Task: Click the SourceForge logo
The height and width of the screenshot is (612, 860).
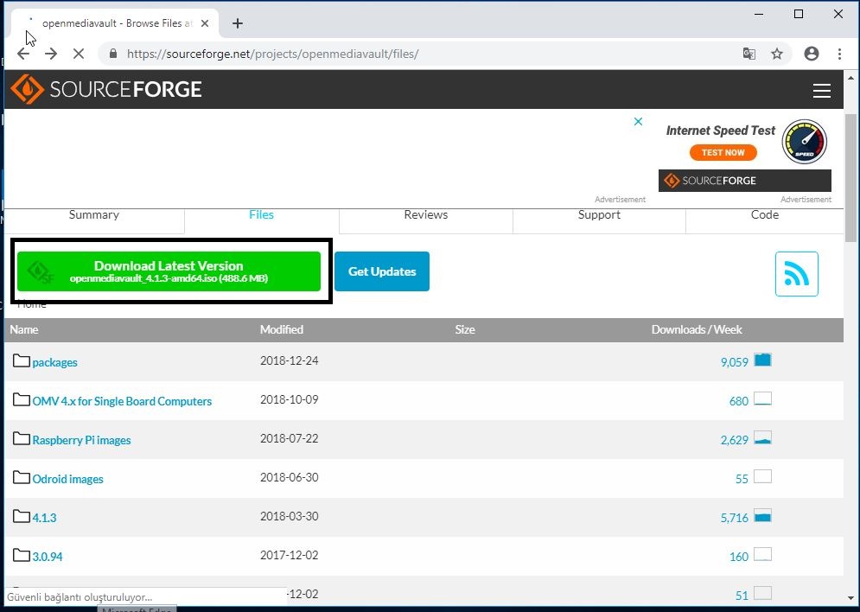Action: [106, 89]
